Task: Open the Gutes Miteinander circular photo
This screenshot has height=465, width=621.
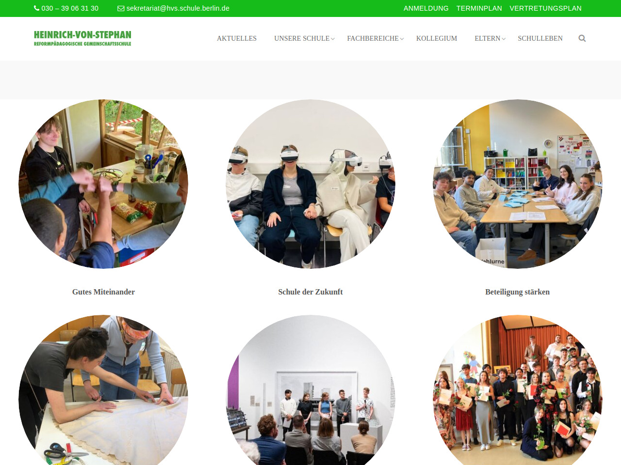Action: tap(103, 184)
